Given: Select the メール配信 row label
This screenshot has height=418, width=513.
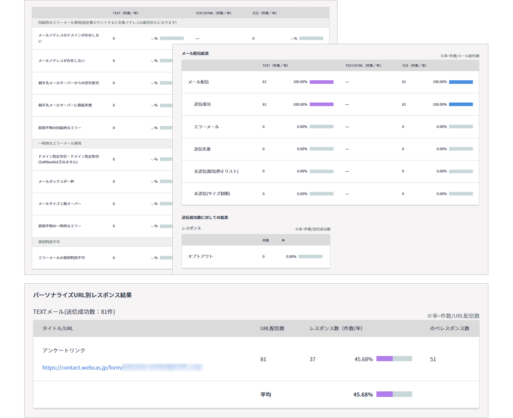Looking at the screenshot, I should click(198, 82).
